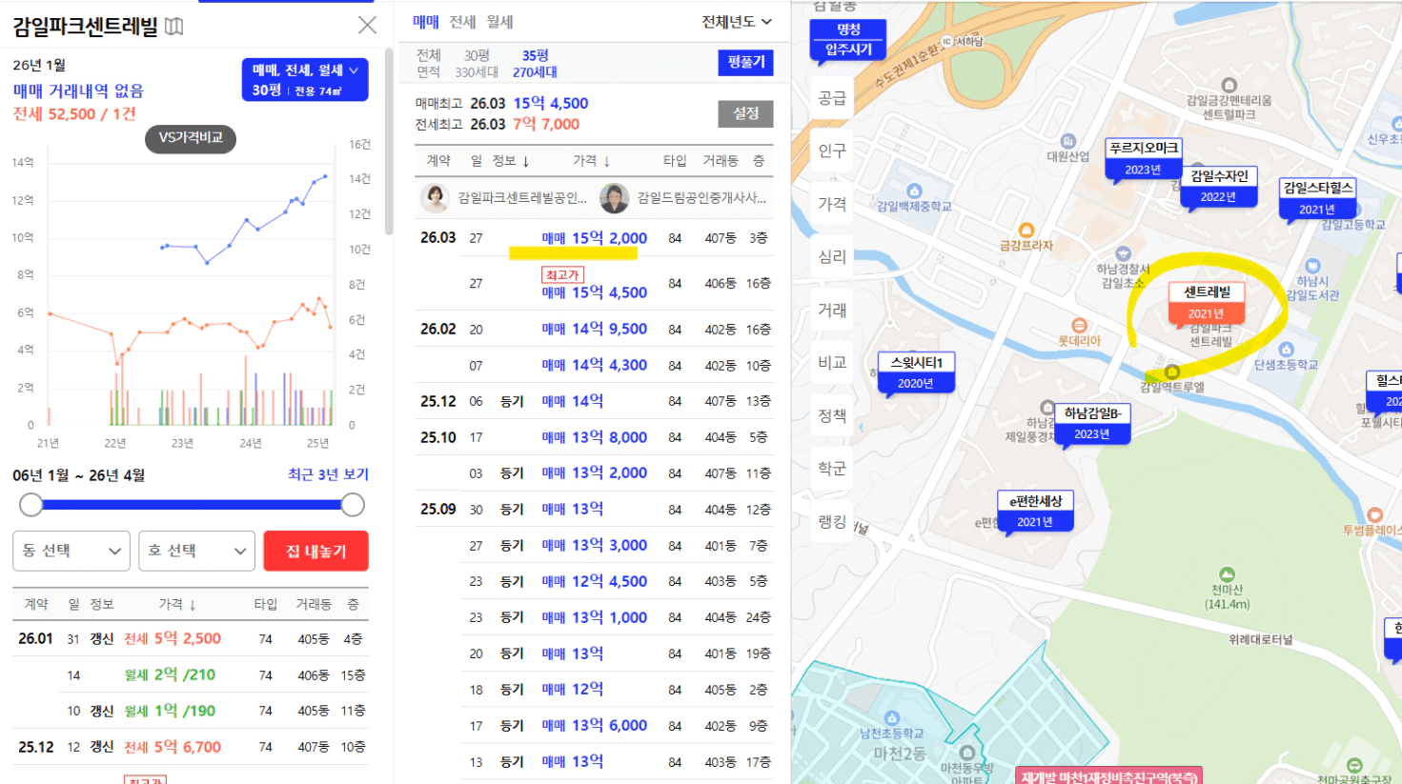This screenshot has width=1402, height=784.
Task: Select the 35평 270세대 area filter
Action: click(x=535, y=64)
